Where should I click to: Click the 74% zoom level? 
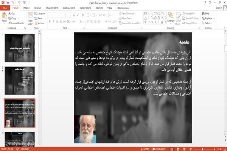(x=219, y=149)
